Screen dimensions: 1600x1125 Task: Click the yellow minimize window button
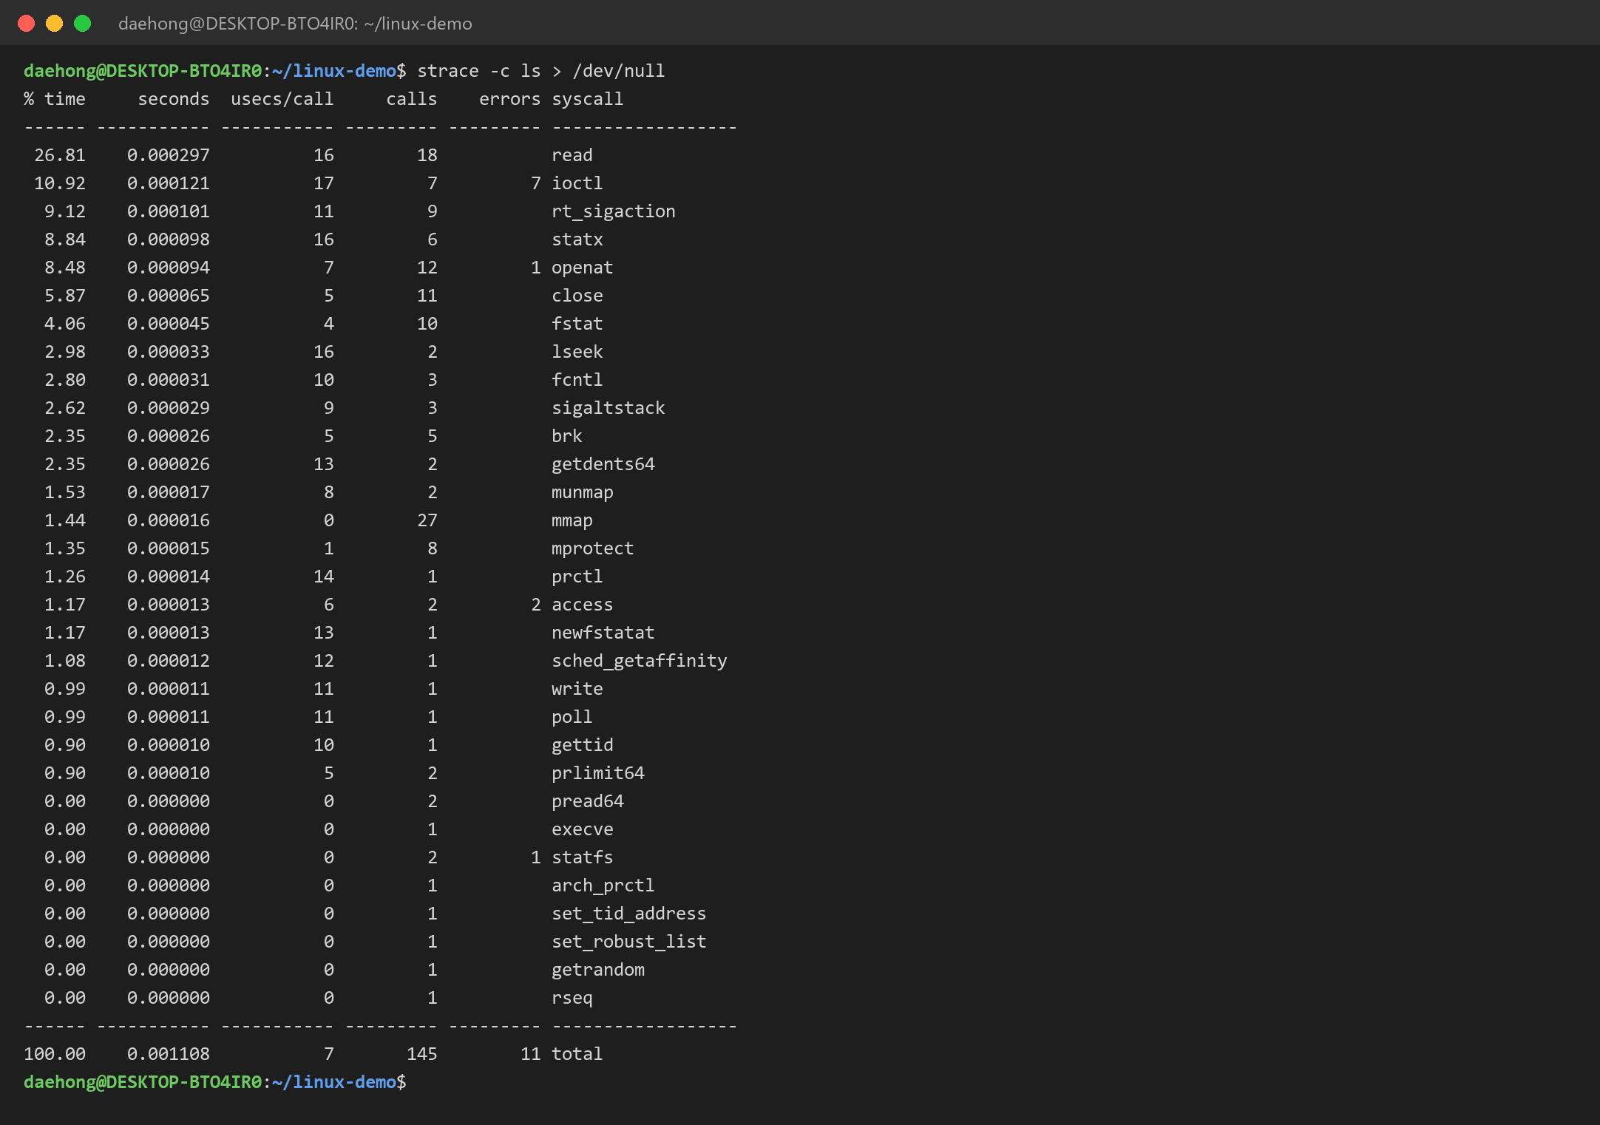[x=54, y=24]
